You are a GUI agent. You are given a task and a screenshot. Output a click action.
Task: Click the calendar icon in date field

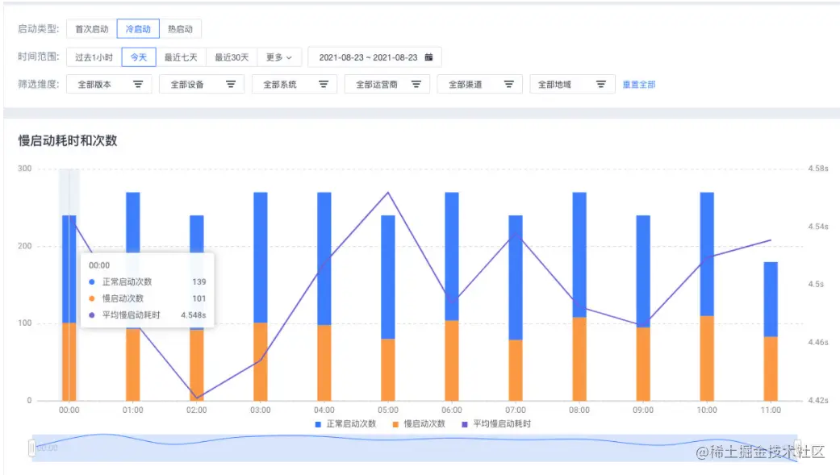(x=428, y=57)
